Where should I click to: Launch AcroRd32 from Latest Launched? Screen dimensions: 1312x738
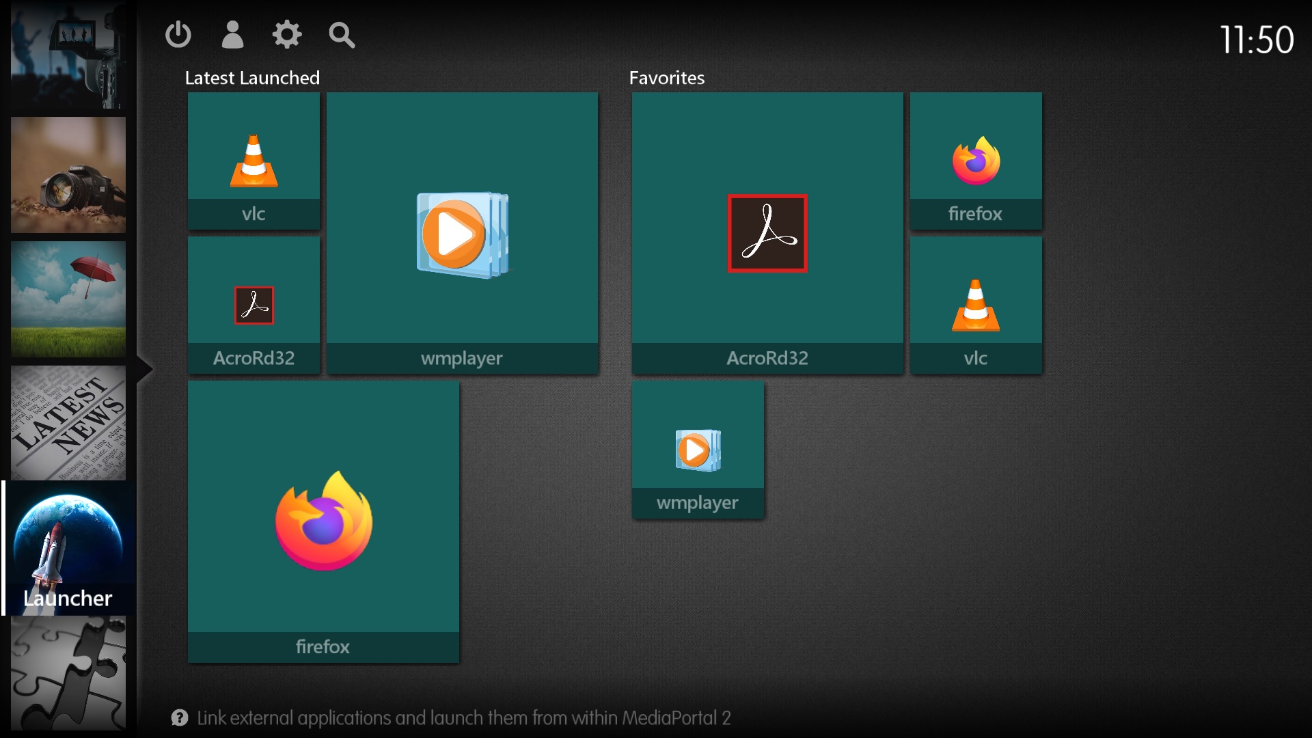254,305
